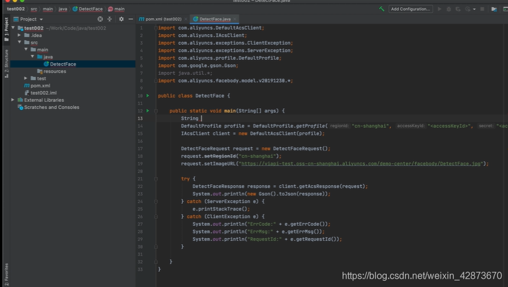Image resolution: width=508 pixels, height=287 pixels.
Task: Select test002.iml file in the tree
Action: tap(44, 92)
